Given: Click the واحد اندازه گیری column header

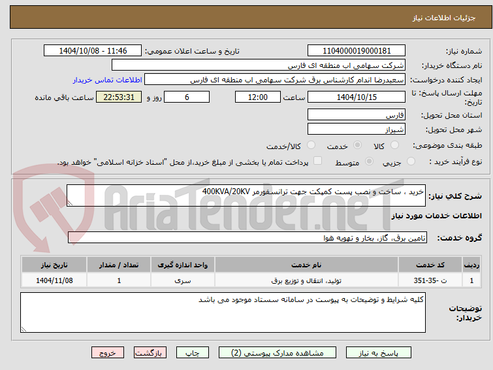Looking at the screenshot, I should [183, 265].
